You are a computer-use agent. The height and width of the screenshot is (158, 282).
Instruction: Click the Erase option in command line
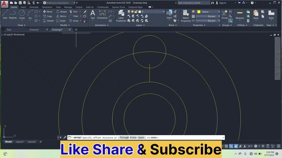133,137
